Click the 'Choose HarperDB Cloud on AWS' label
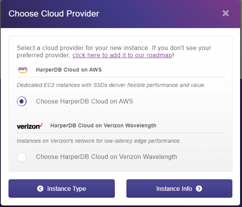Screen dimensions: 242x207 coord(85,102)
